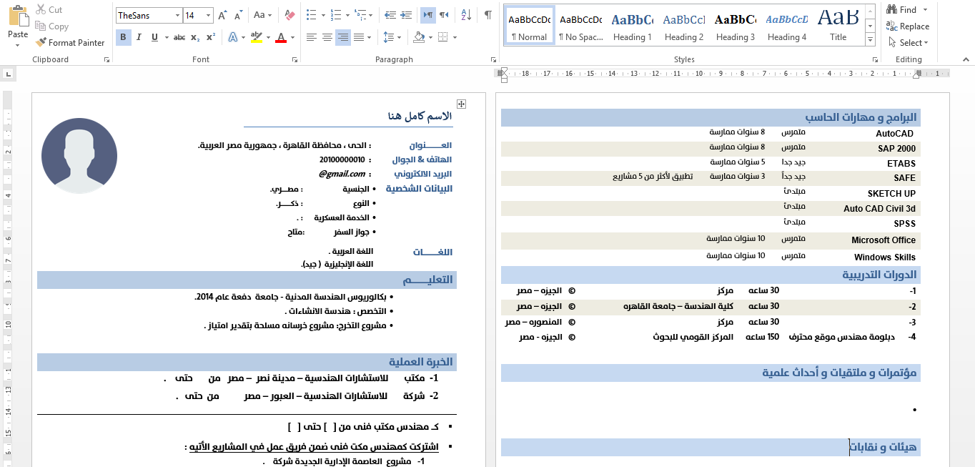Apply the Heading 1 style
The height and width of the screenshot is (467, 975).
point(633,26)
